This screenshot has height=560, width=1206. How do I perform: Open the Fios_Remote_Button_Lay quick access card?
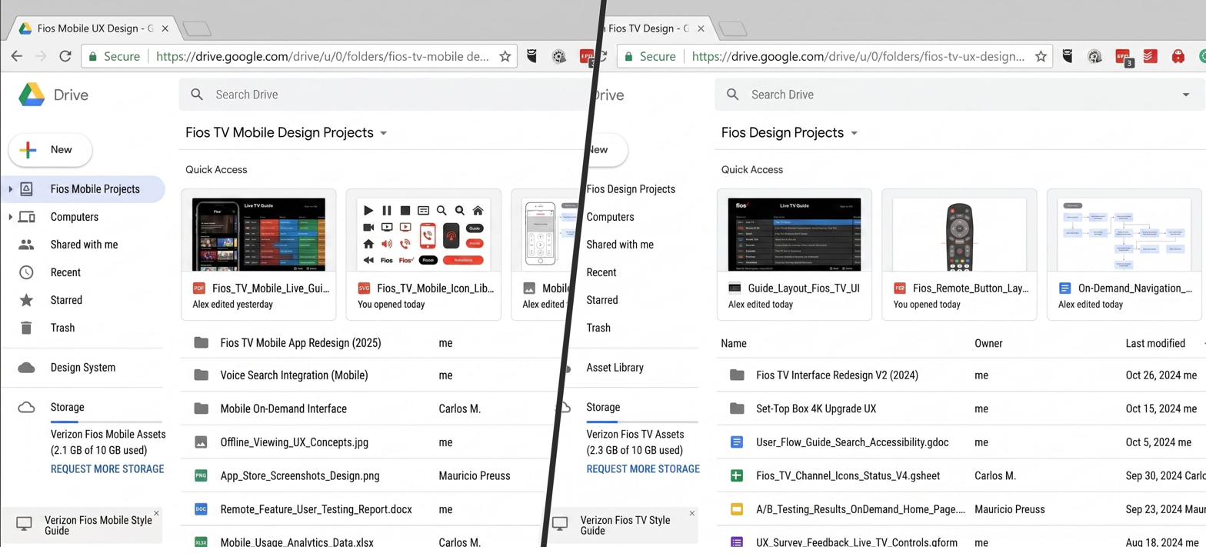(x=959, y=254)
